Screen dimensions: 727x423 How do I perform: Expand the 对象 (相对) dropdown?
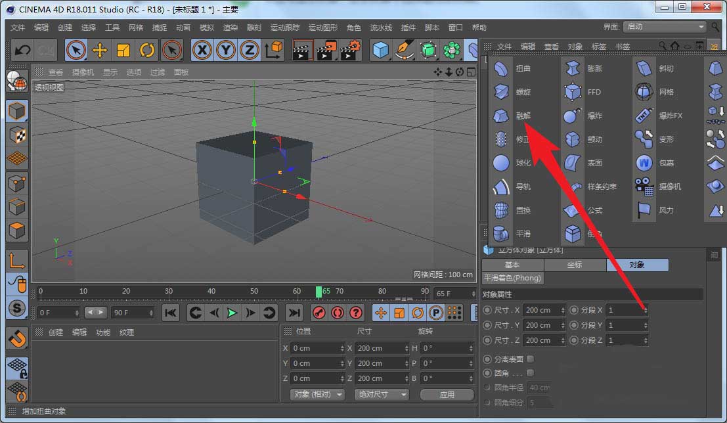coord(318,395)
